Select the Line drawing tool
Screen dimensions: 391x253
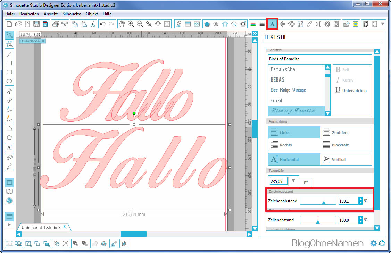[x=10, y=54]
